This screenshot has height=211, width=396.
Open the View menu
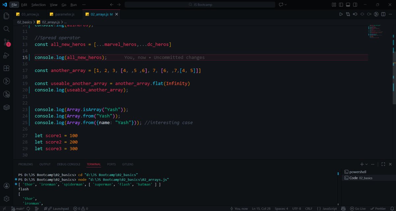click(53, 5)
